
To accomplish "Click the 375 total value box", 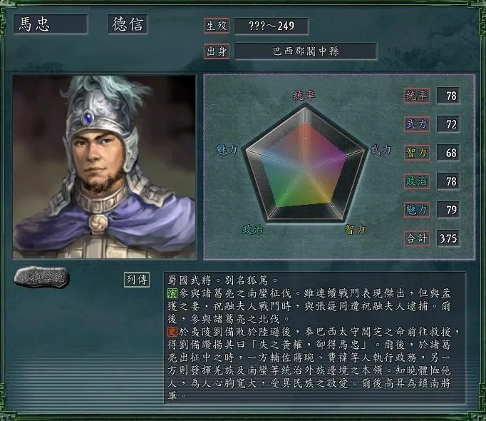I will click(x=448, y=238).
